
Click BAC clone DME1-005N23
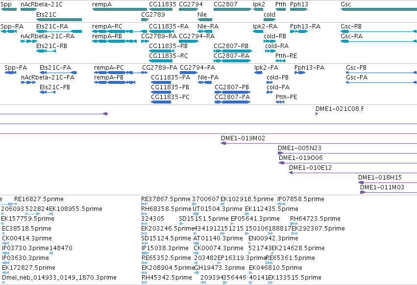point(347,153)
